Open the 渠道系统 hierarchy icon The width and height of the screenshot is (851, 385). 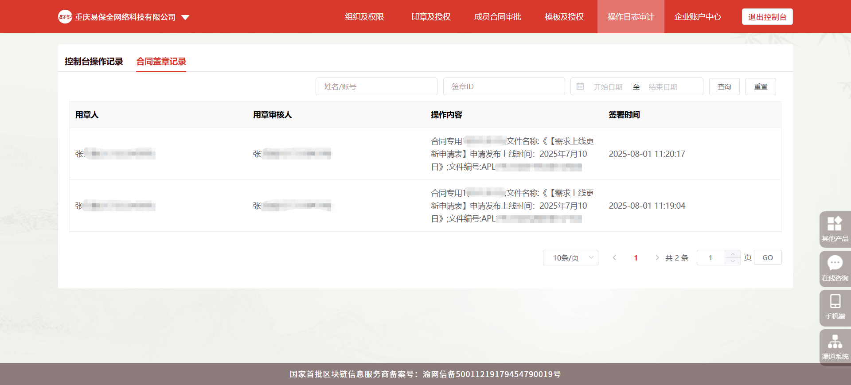[x=835, y=342]
